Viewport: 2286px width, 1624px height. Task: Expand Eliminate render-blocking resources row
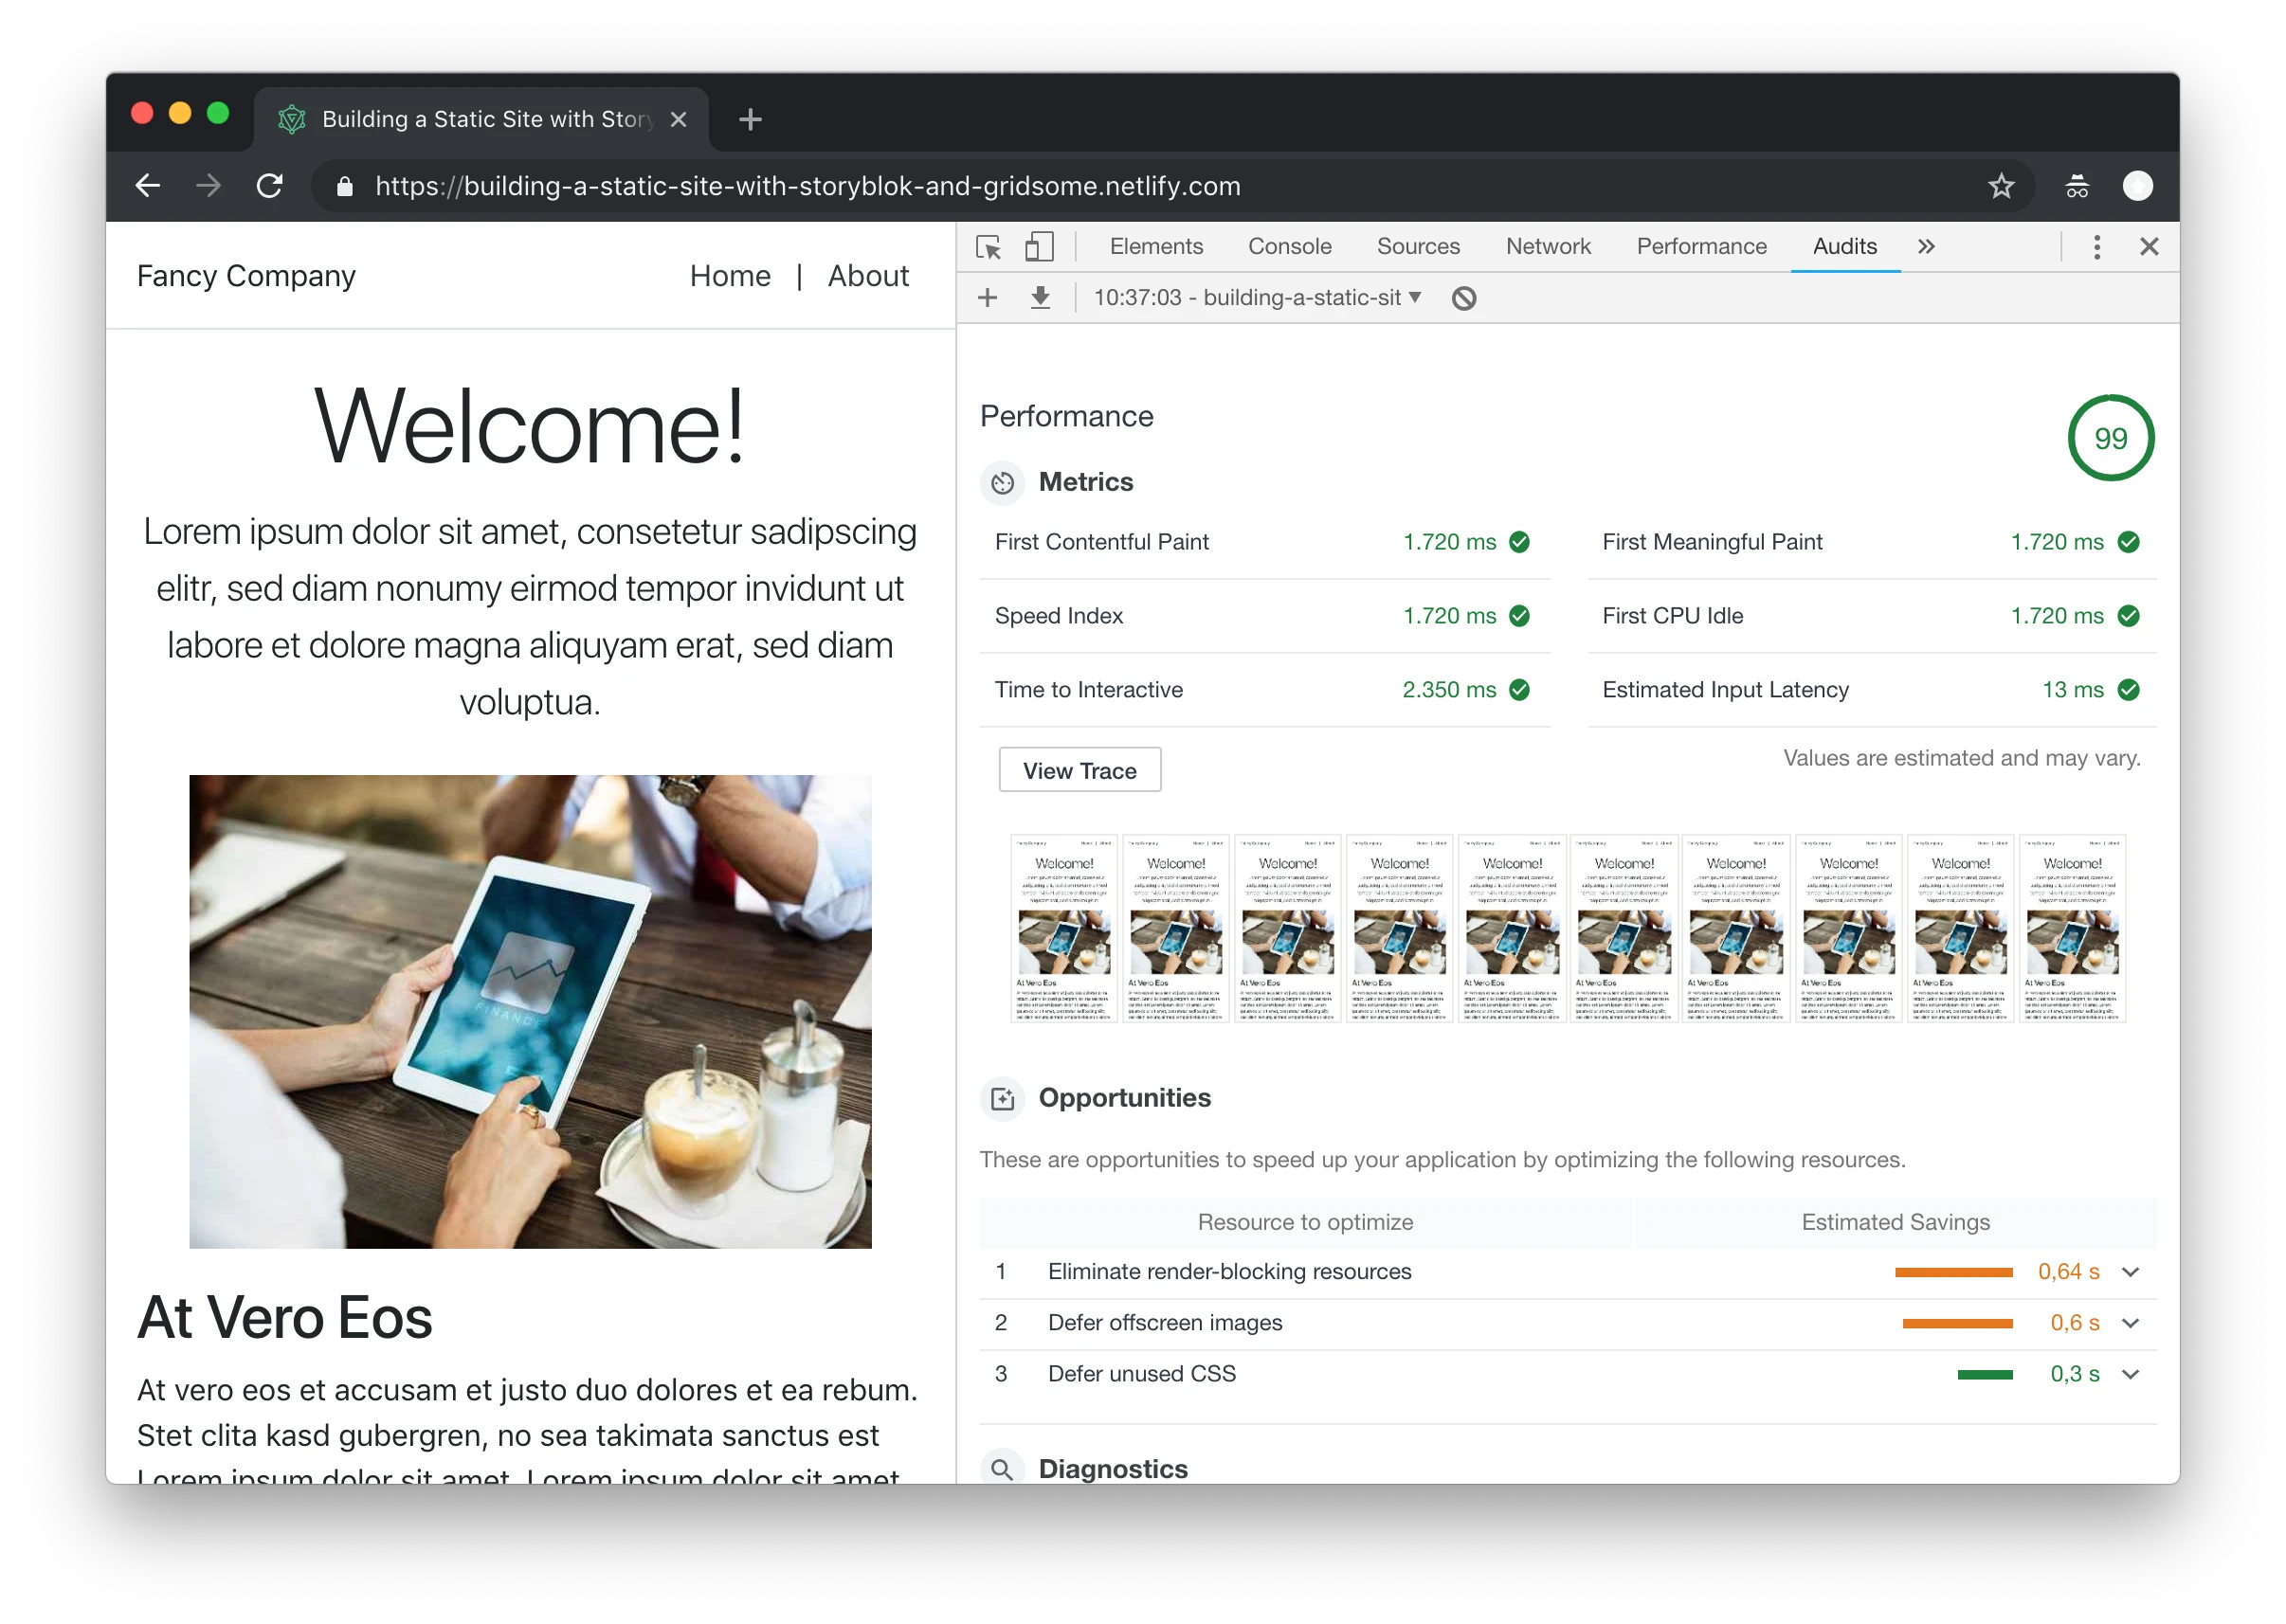[2130, 1272]
